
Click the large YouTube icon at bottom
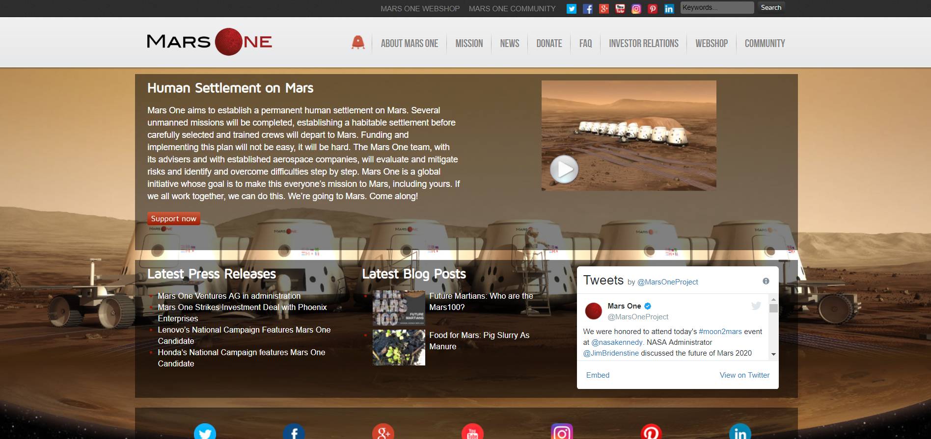(x=472, y=432)
